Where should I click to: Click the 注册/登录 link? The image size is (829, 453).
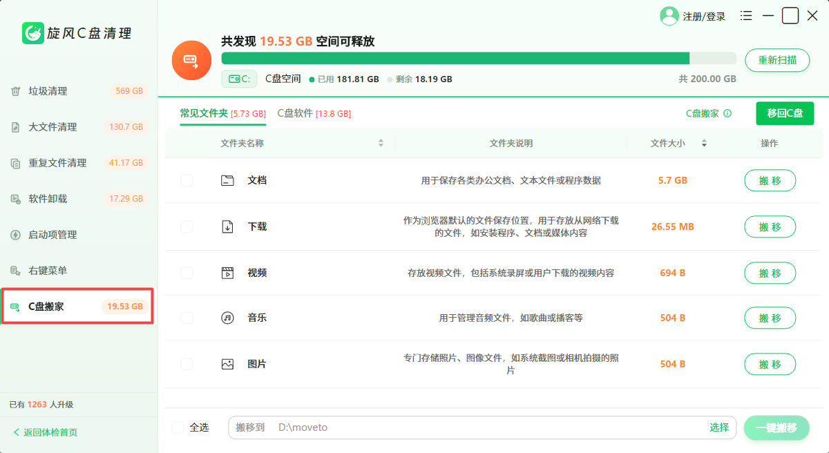[704, 17]
